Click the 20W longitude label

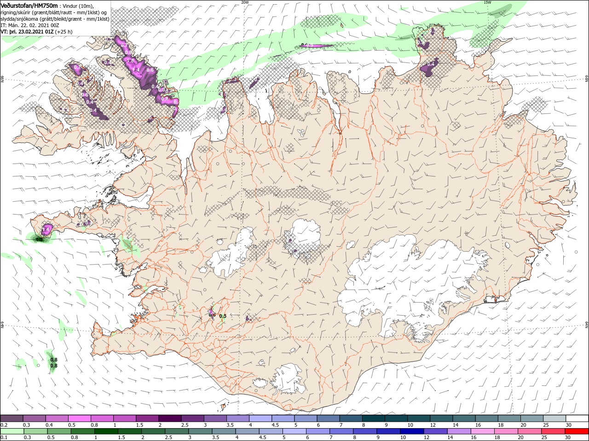(x=245, y=2)
